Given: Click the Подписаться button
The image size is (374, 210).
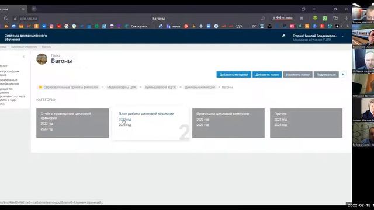Looking at the screenshot, I should pyautogui.click(x=326, y=75).
